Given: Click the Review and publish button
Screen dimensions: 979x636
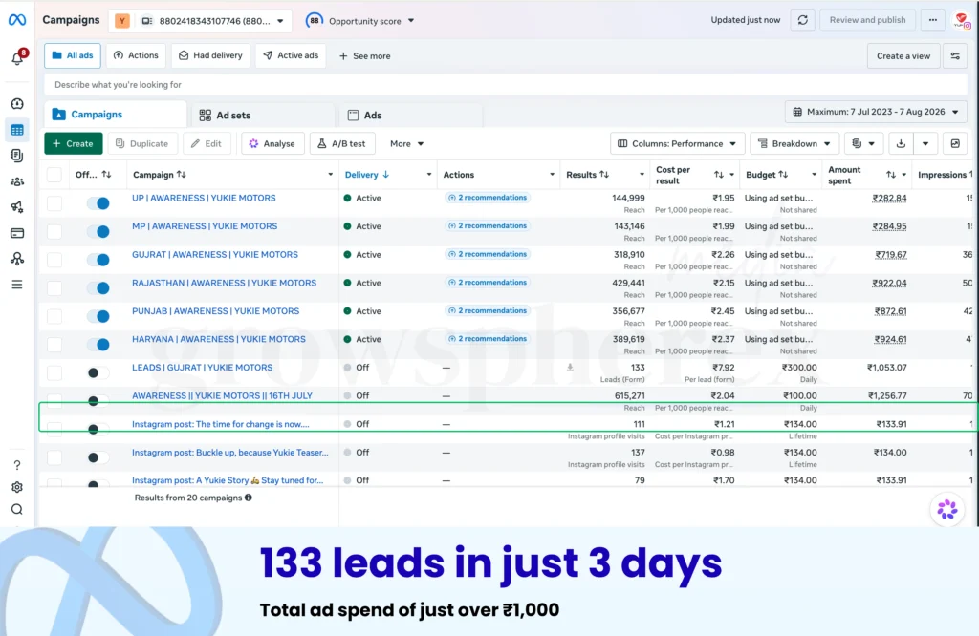Looking at the screenshot, I should coord(867,20).
